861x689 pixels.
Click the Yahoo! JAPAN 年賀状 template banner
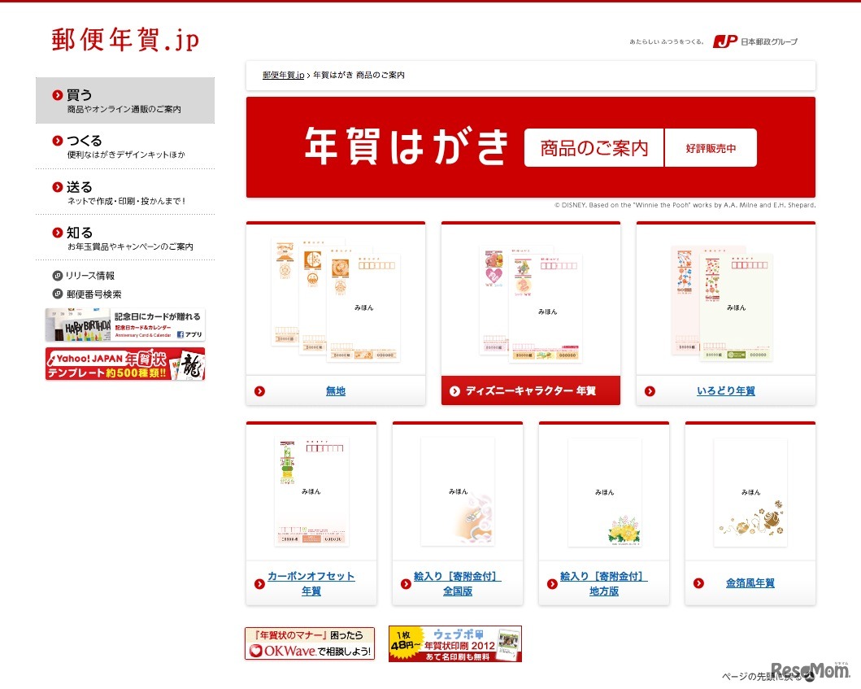124,366
